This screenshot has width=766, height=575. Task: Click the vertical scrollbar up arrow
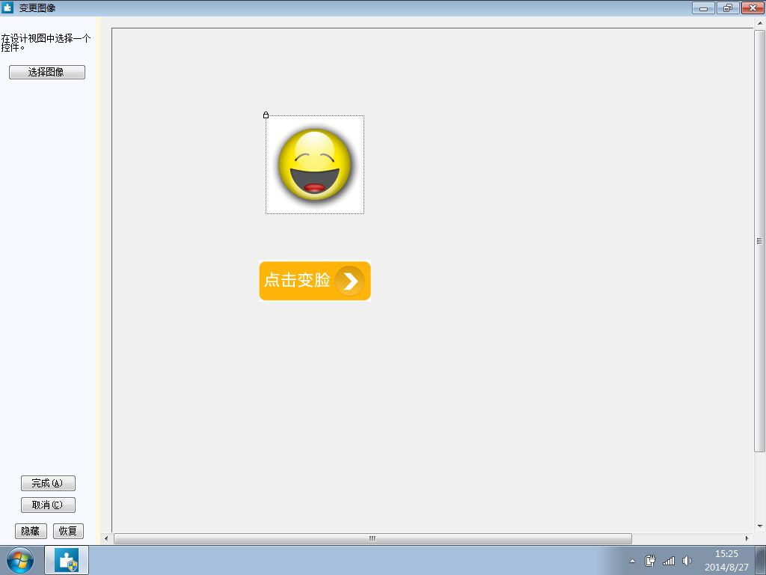tap(760, 23)
